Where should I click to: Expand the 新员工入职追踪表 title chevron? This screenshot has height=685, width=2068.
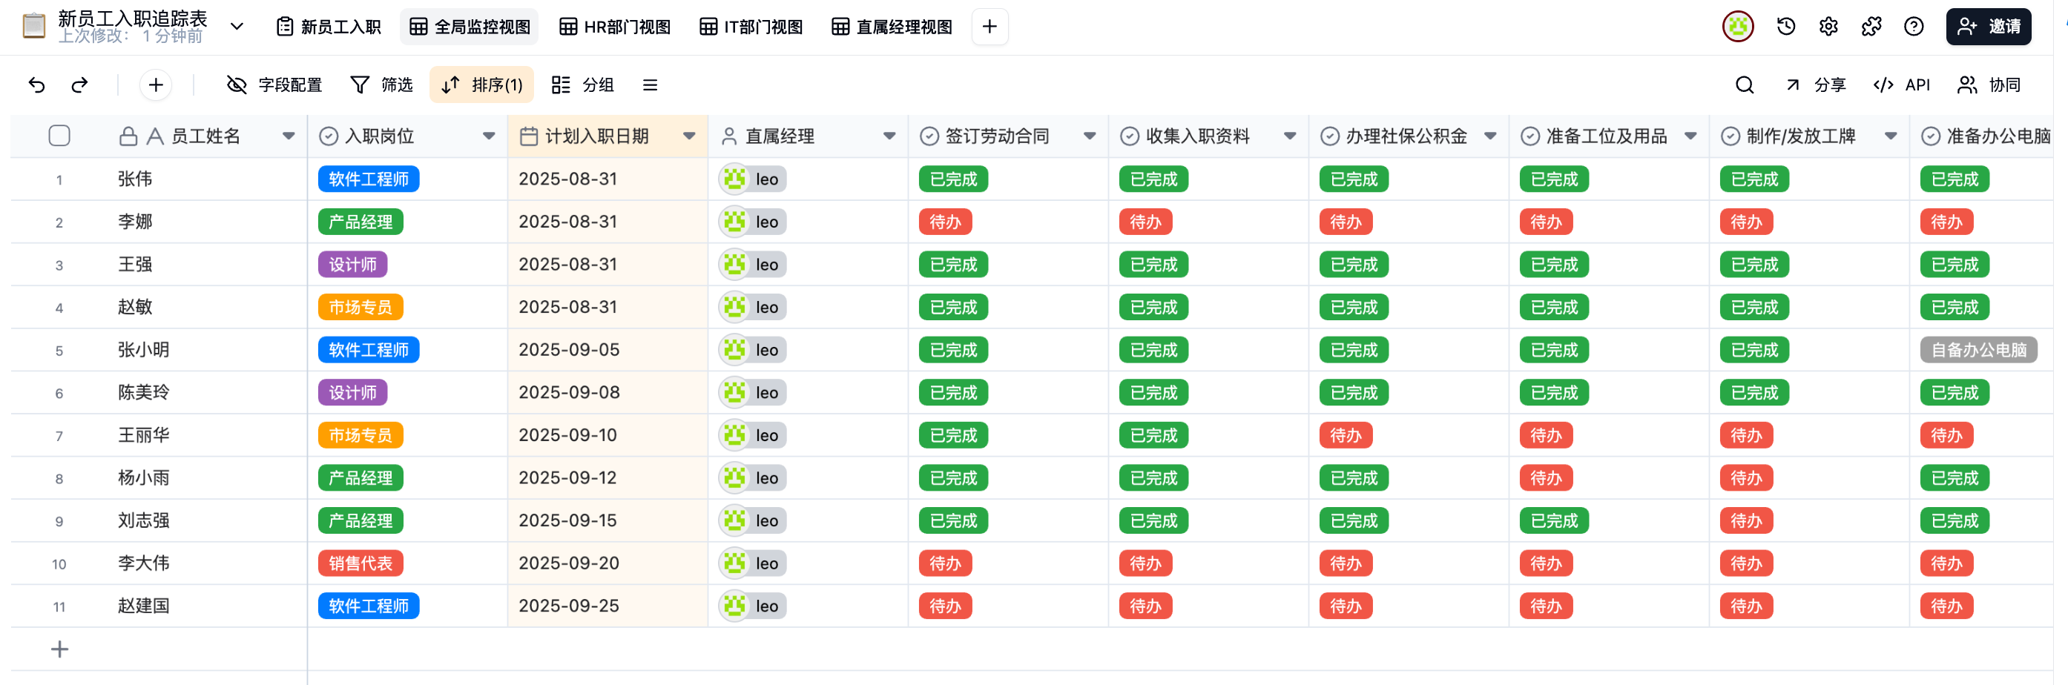(237, 27)
